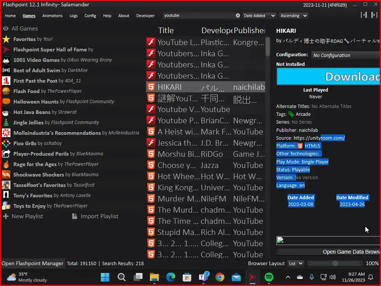Click the Pico Gr8s playlist icon
Screen dimensions: 381x286
(x=6, y=143)
